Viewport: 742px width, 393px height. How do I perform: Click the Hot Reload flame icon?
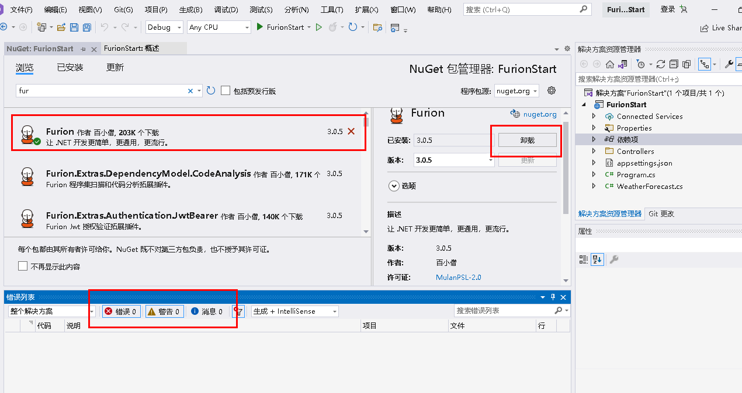(x=332, y=27)
